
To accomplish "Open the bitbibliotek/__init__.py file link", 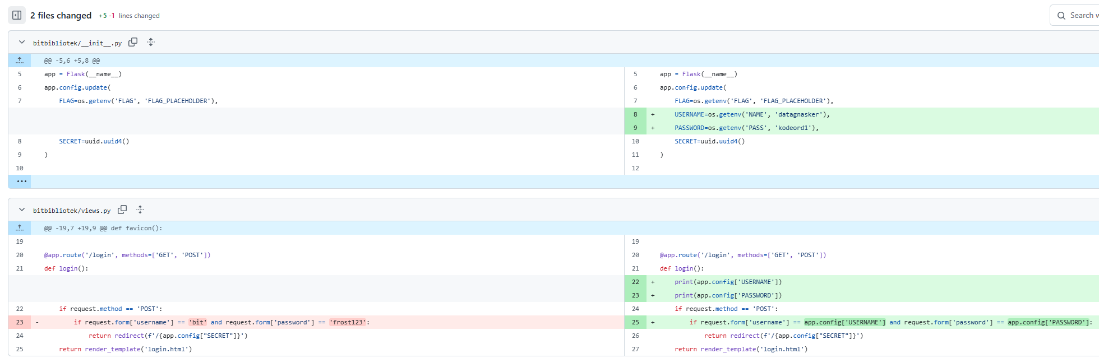I will (x=77, y=43).
